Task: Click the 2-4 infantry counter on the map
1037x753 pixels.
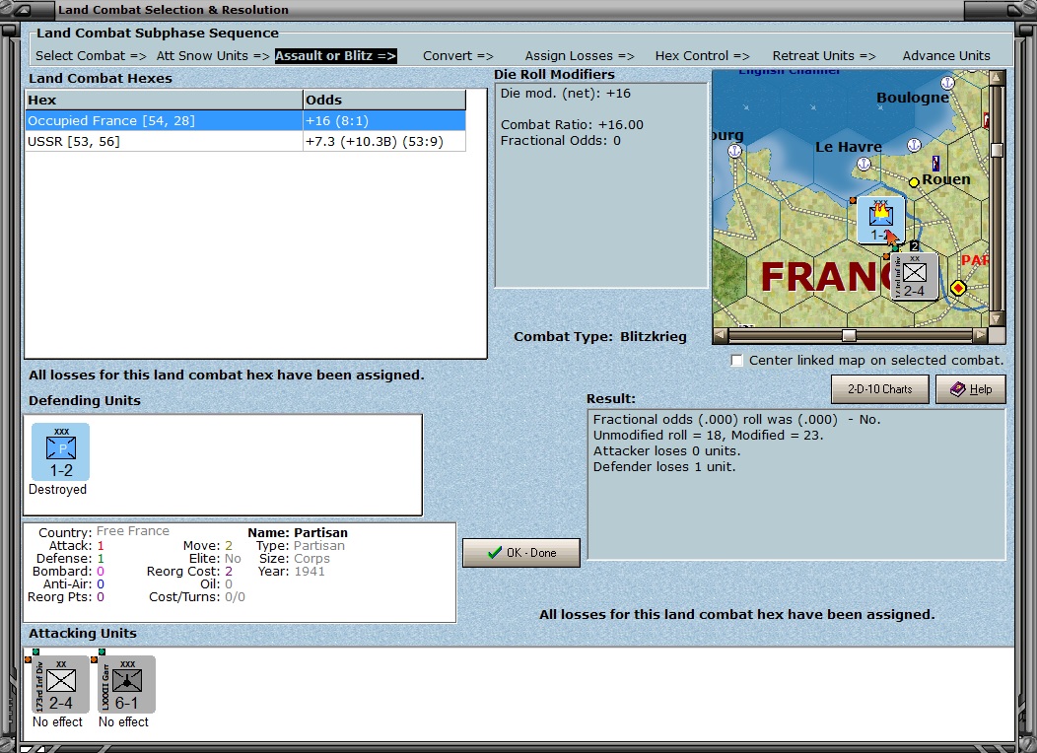Action: (915, 276)
